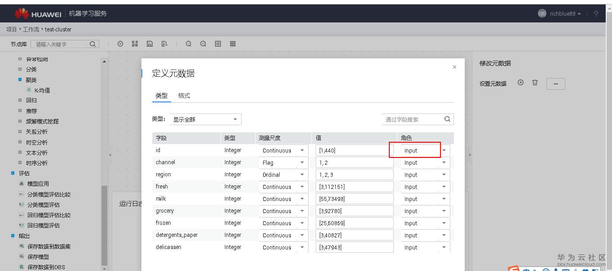This screenshot has width=612, height=271.
Task: Expand the 关系分析 category
Action: (x=20, y=131)
